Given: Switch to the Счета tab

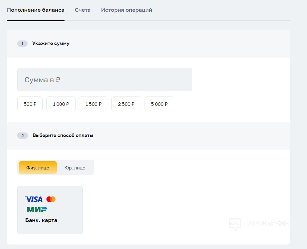Looking at the screenshot, I should (83, 10).
